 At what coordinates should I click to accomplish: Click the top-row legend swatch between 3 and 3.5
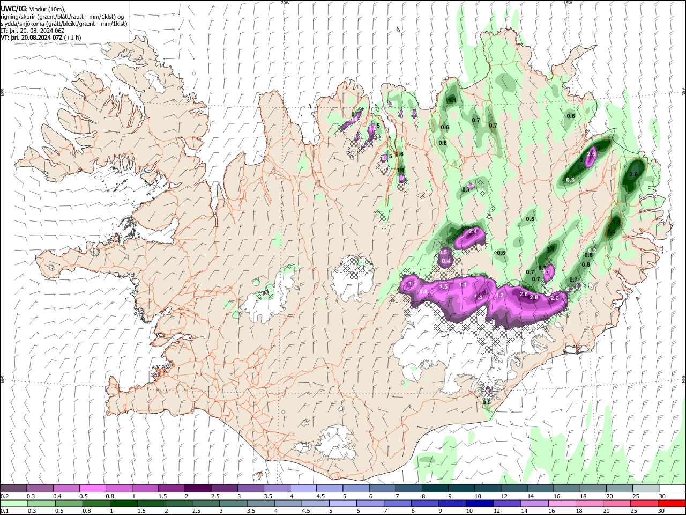point(250,489)
